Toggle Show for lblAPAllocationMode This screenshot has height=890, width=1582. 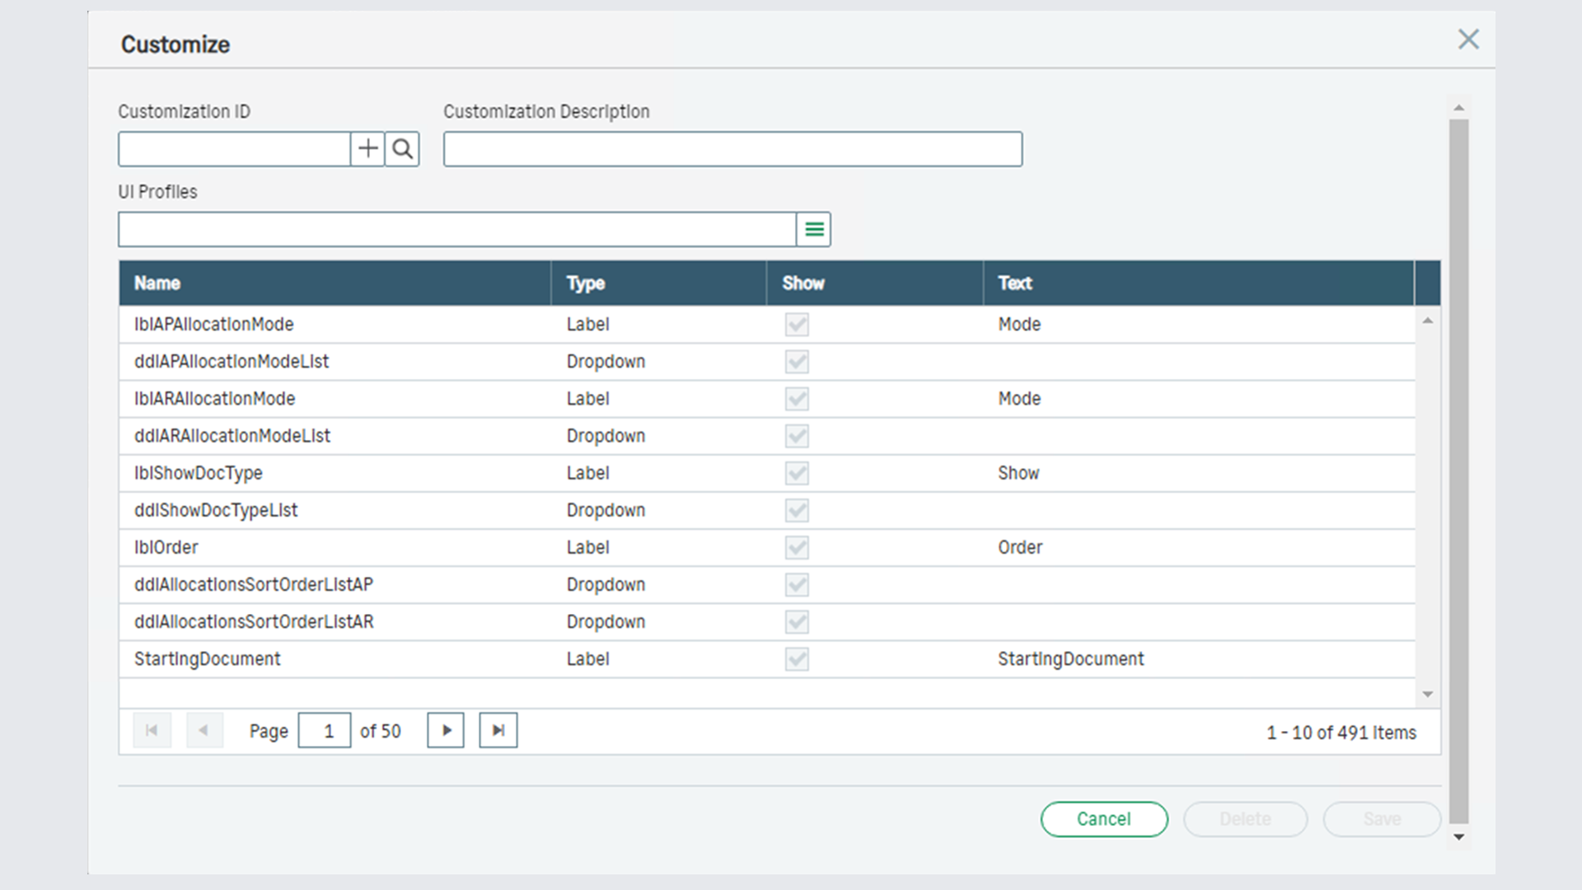796,325
